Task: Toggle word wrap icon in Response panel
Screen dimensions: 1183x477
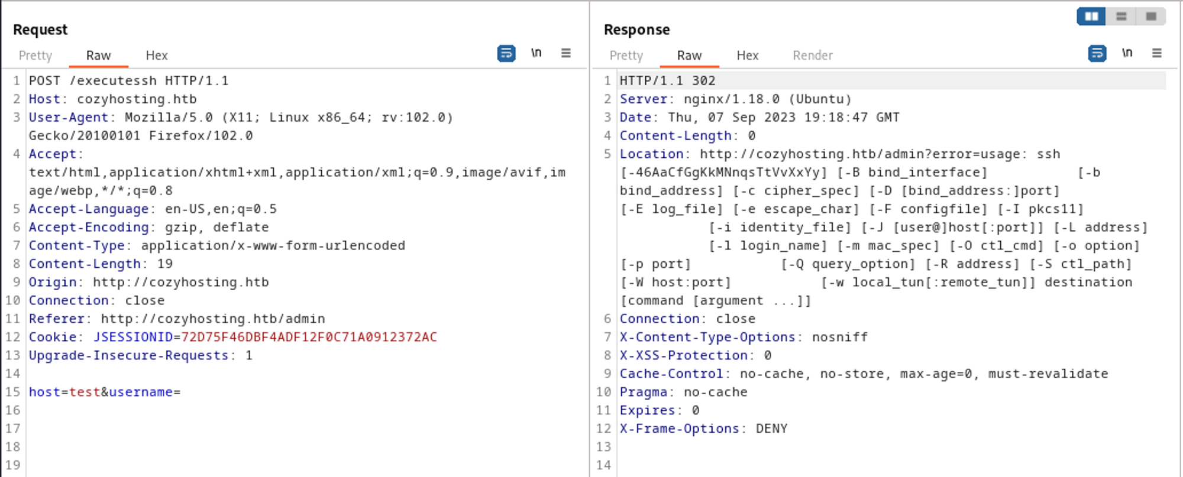Action: click(x=1097, y=54)
